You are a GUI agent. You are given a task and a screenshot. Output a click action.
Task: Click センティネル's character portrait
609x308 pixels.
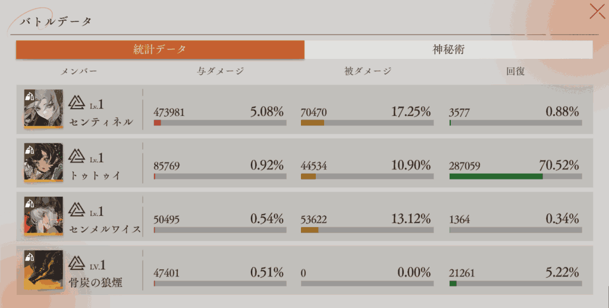(x=43, y=109)
